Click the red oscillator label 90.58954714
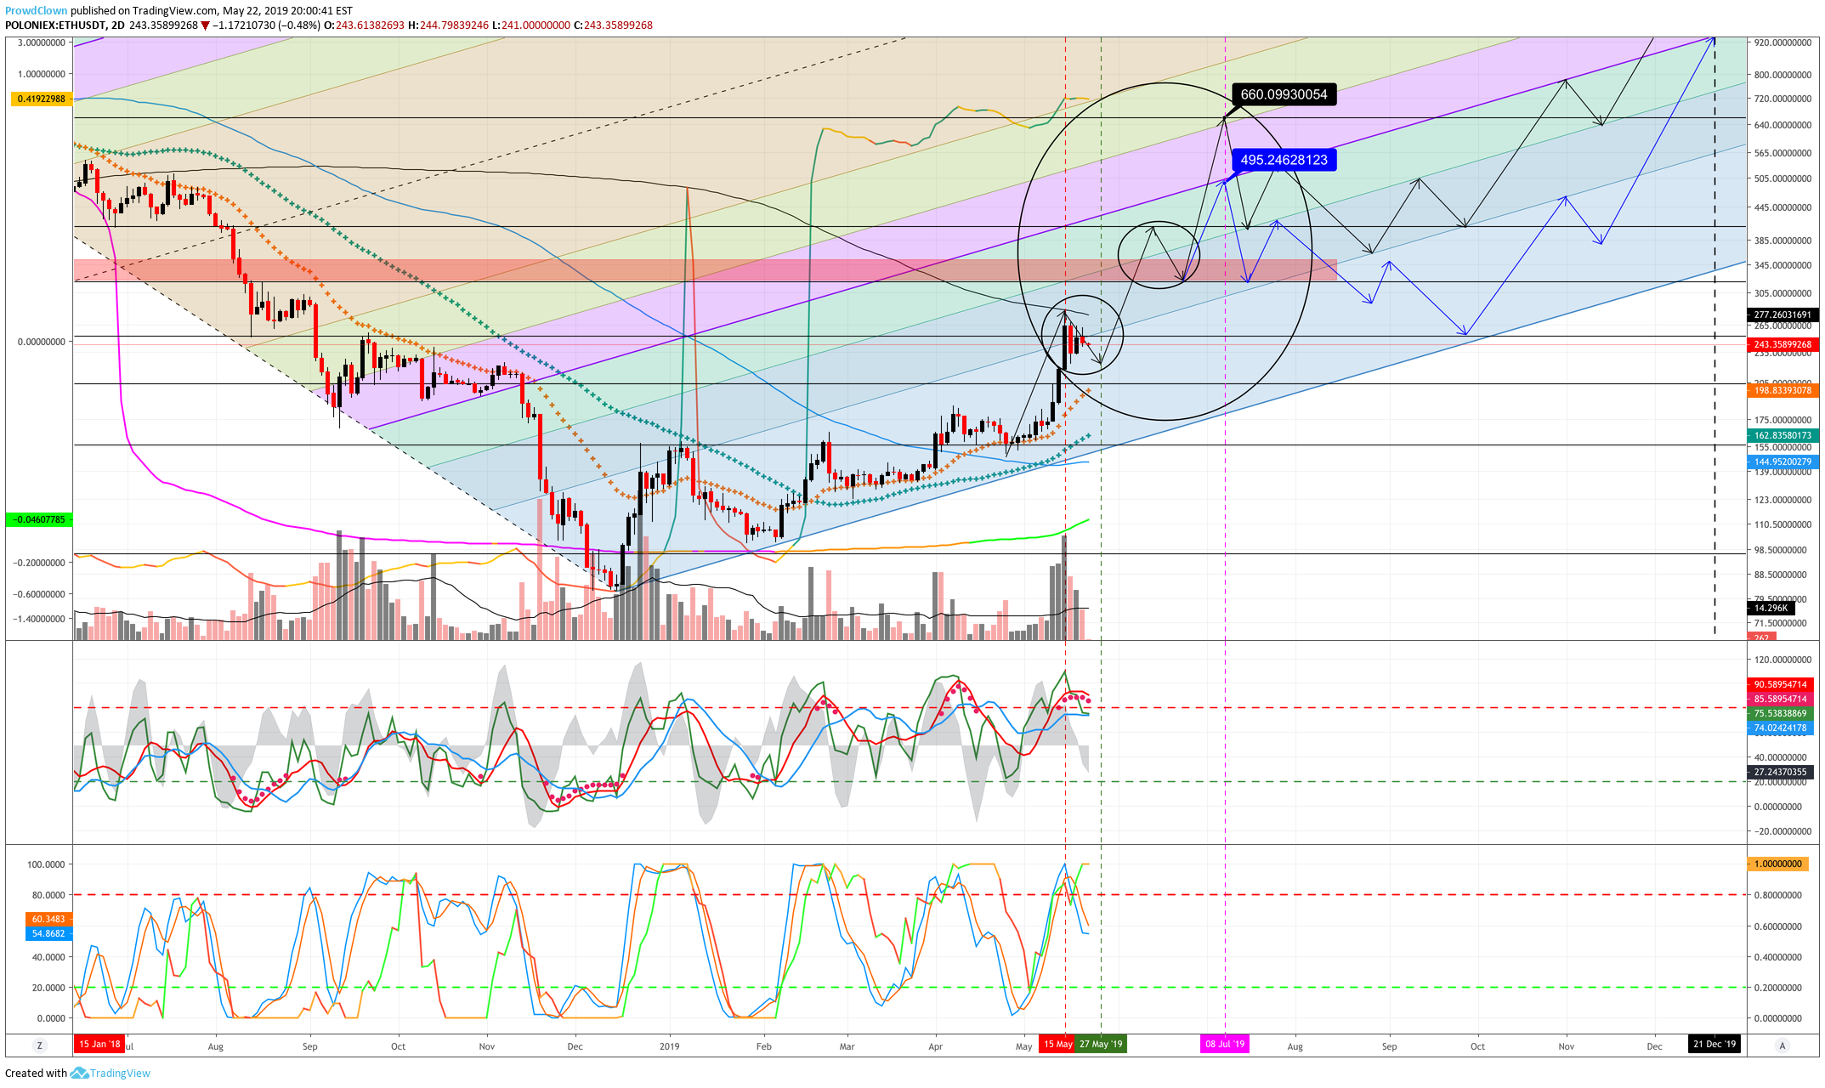This screenshot has width=1825, height=1088. 1780,684
